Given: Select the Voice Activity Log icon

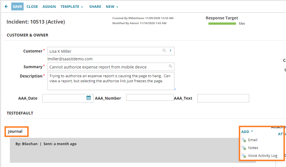Looking at the screenshot, I should [x=244, y=155].
